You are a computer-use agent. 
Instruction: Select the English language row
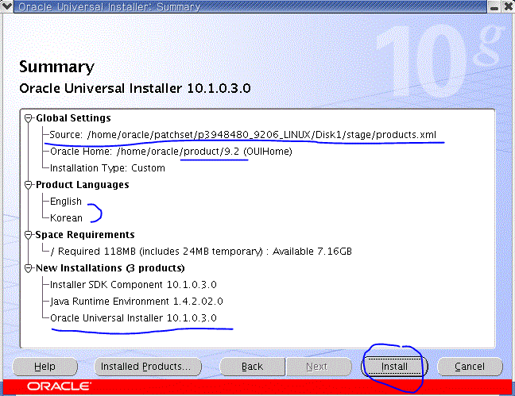tap(66, 202)
